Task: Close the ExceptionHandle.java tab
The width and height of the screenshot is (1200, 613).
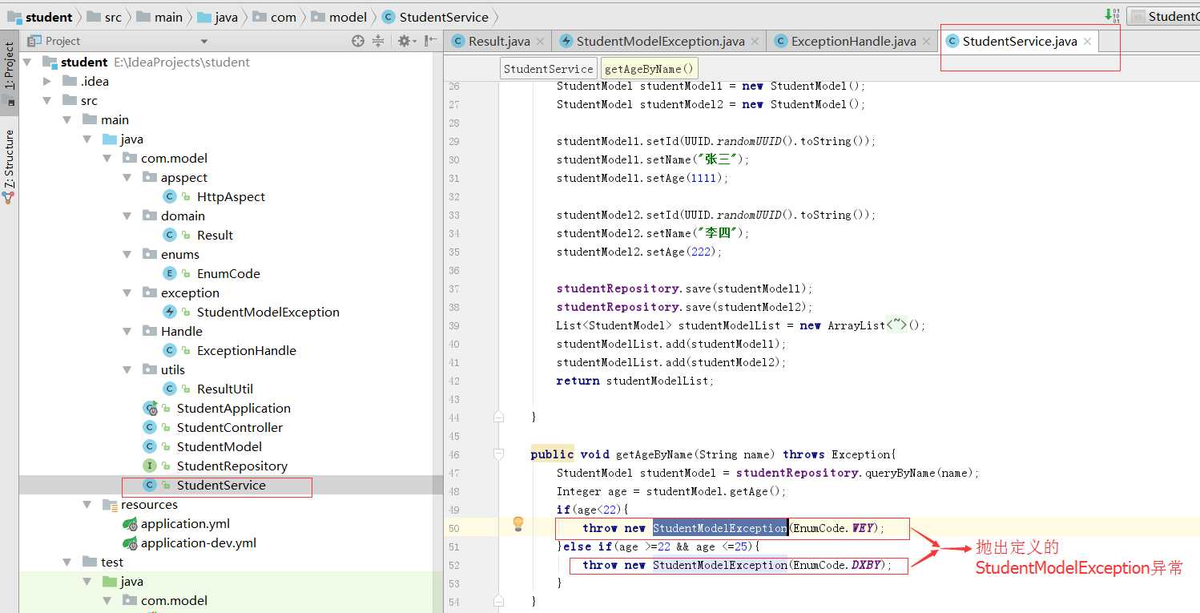Action: tap(925, 42)
